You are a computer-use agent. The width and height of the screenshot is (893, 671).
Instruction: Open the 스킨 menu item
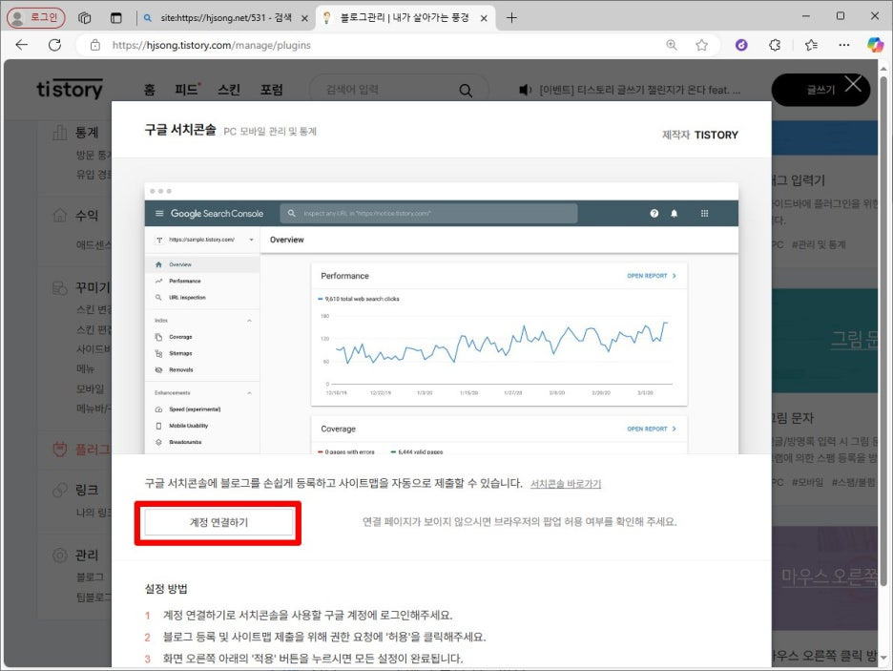[228, 90]
